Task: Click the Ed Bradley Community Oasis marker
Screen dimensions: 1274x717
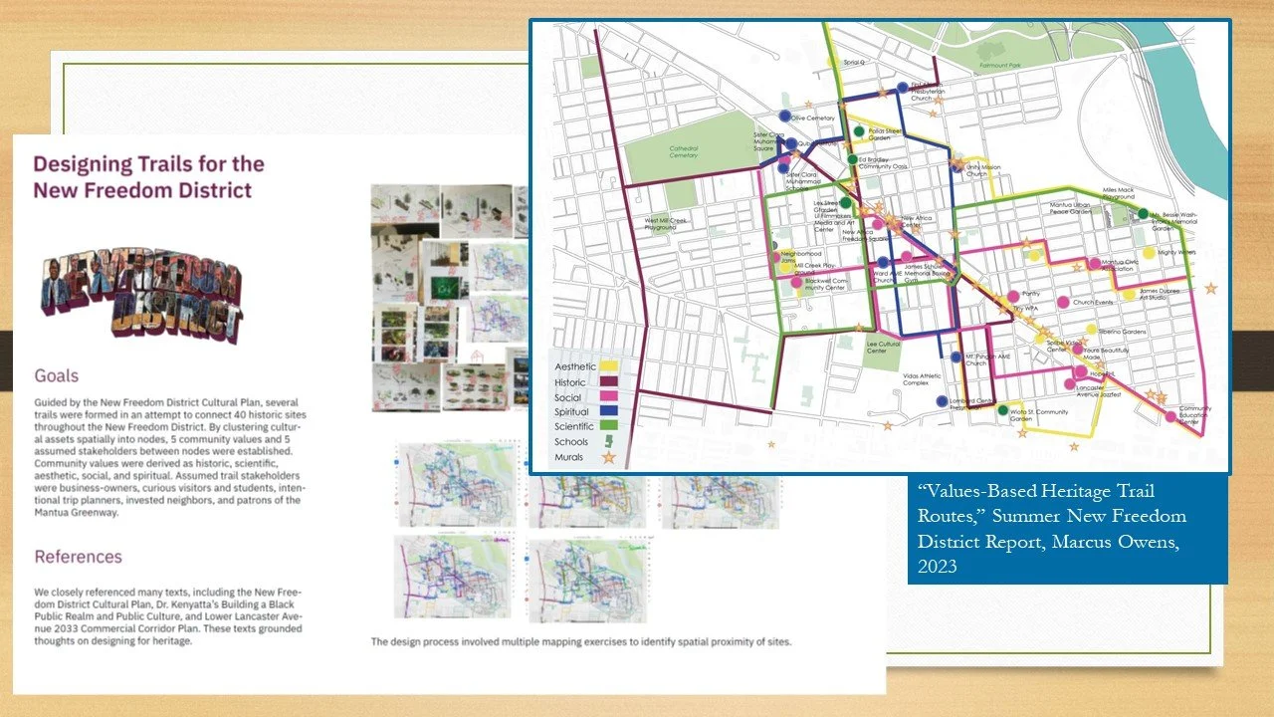Action: coord(853,159)
